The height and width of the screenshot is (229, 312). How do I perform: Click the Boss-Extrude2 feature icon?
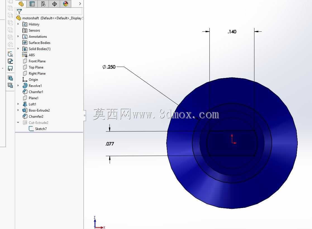[25, 110]
